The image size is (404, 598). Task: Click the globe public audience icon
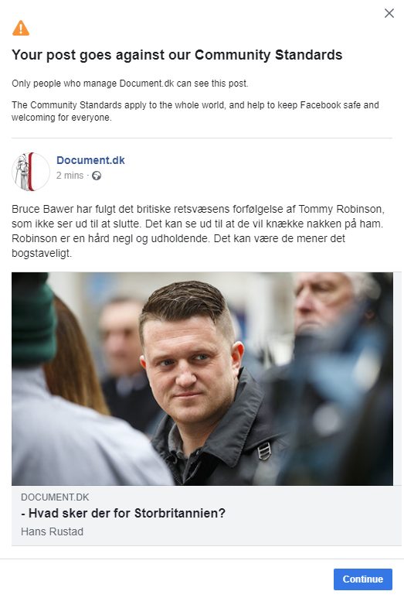(x=97, y=176)
